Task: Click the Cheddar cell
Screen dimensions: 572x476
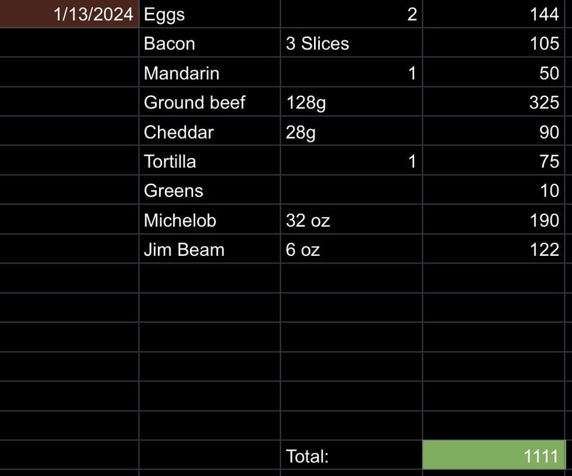Action: tap(210, 131)
